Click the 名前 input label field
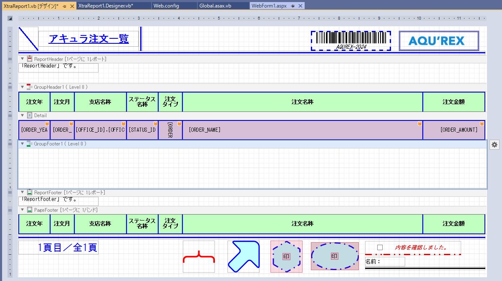This screenshot has width=502, height=281. coord(385,262)
